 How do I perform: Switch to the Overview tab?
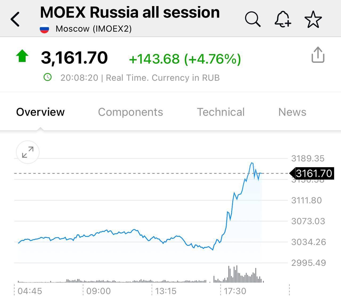coord(40,112)
